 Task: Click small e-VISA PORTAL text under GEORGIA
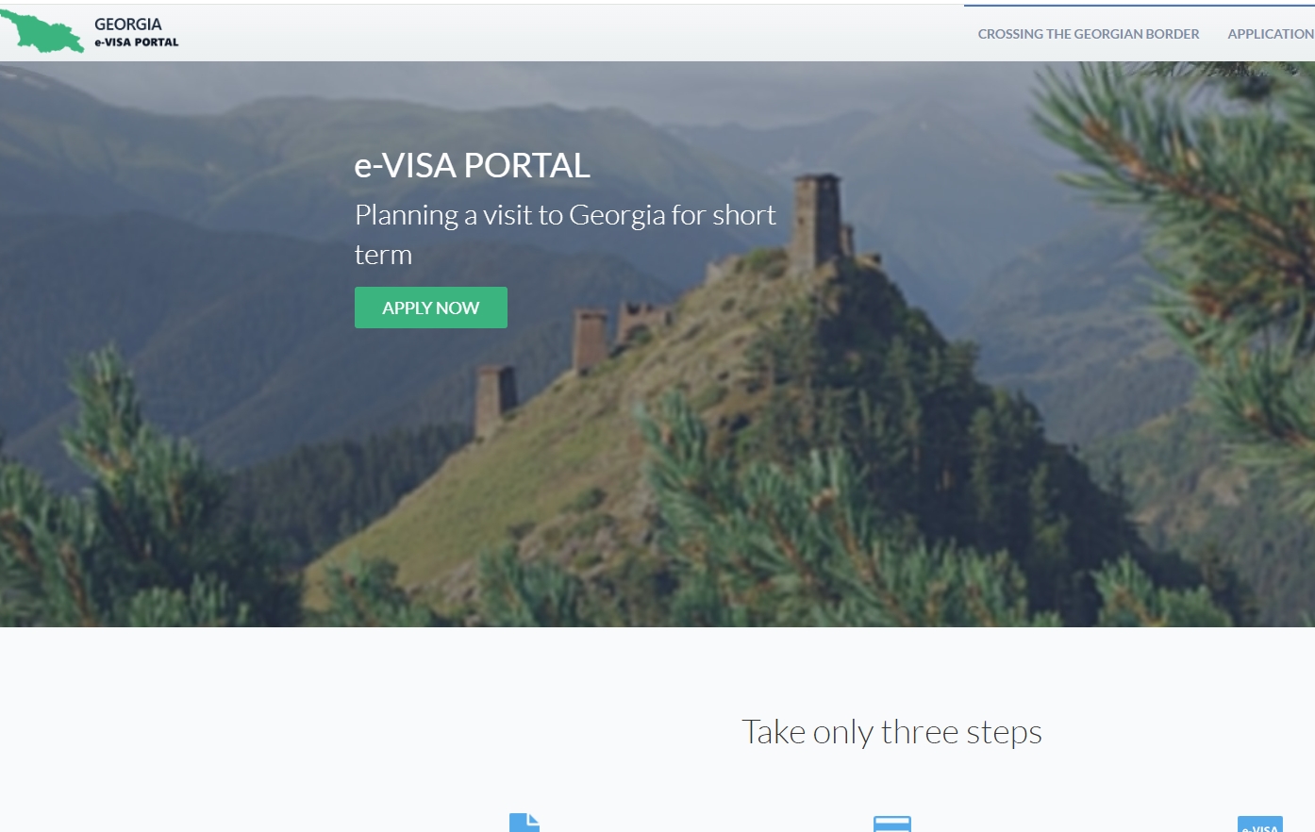coord(137,42)
